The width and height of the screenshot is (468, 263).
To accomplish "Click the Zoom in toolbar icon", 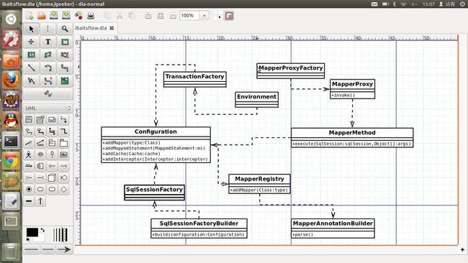I will point(148,16).
